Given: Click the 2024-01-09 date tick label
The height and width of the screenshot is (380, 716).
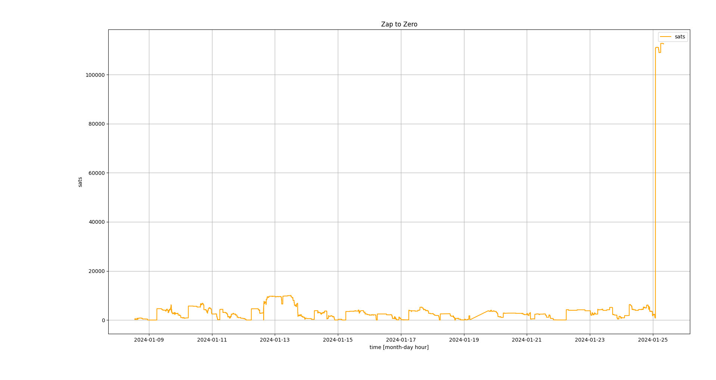Looking at the screenshot, I should tap(149, 340).
